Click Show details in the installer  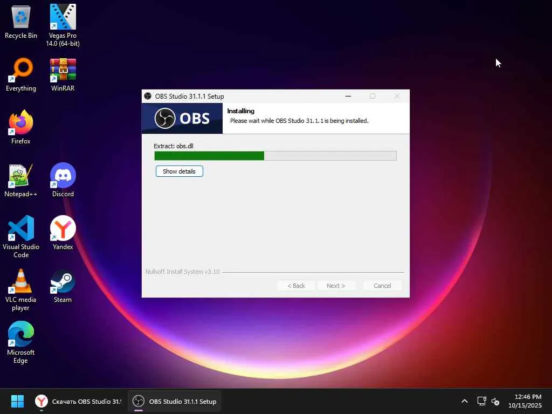(x=179, y=171)
